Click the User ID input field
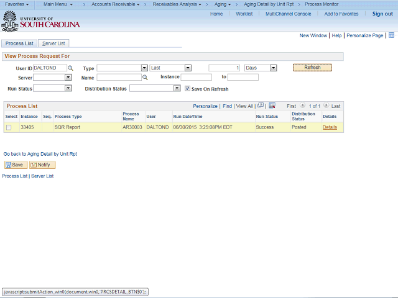 50,68
